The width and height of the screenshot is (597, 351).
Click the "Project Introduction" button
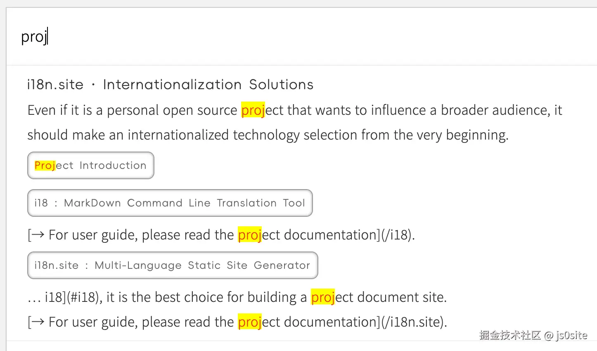(x=90, y=166)
